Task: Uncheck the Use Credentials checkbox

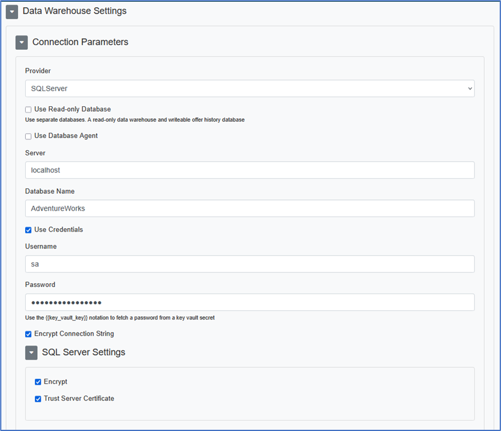Action: 28,230
